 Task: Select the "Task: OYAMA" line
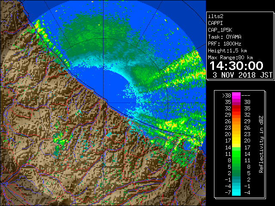pos(224,37)
